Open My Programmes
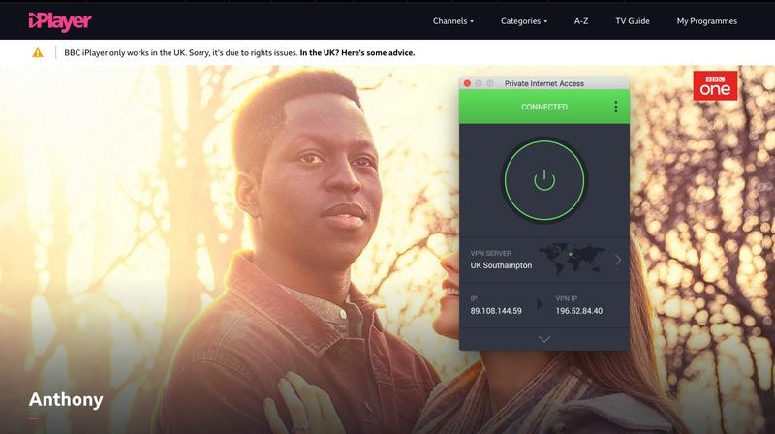 [x=706, y=21]
